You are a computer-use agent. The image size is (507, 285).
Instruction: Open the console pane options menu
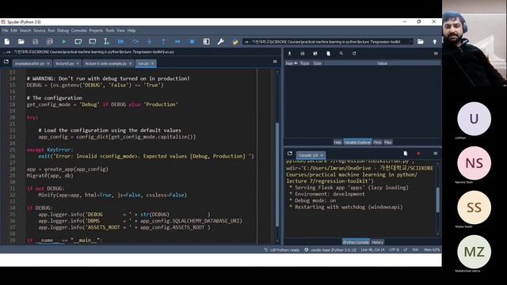436,154
